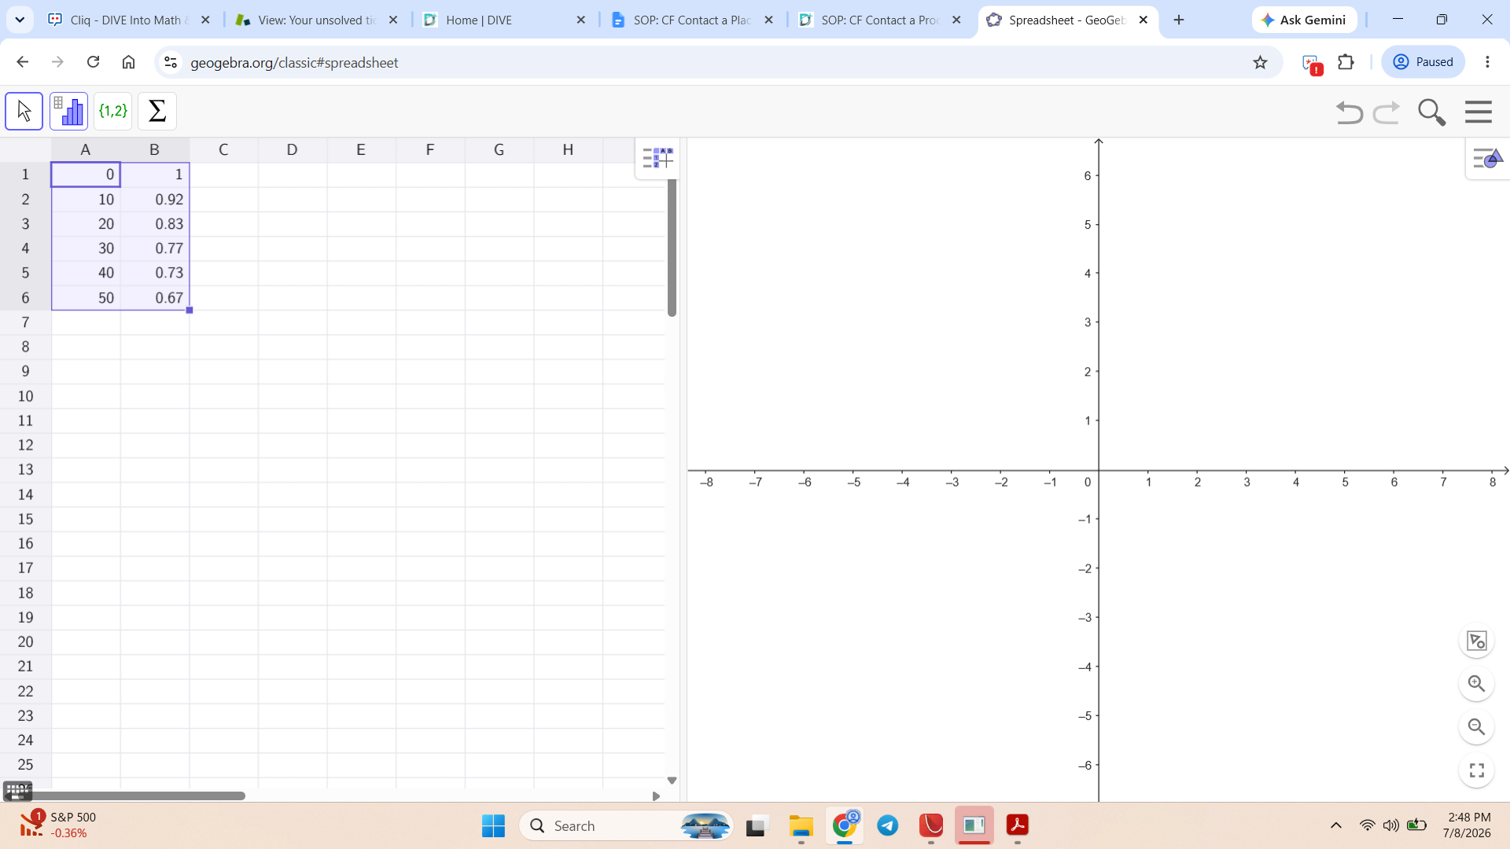
Task: Reload the GeoGebra page
Action: 93,62
